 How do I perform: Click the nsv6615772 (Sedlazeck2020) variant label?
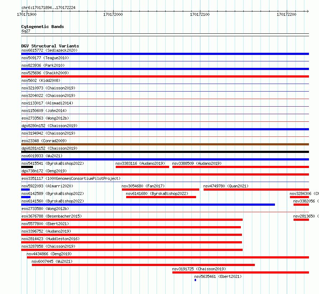49,50
